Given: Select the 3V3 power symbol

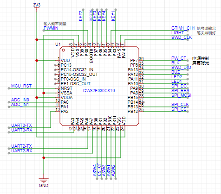Looking at the screenshot, I should [x=37, y=7].
